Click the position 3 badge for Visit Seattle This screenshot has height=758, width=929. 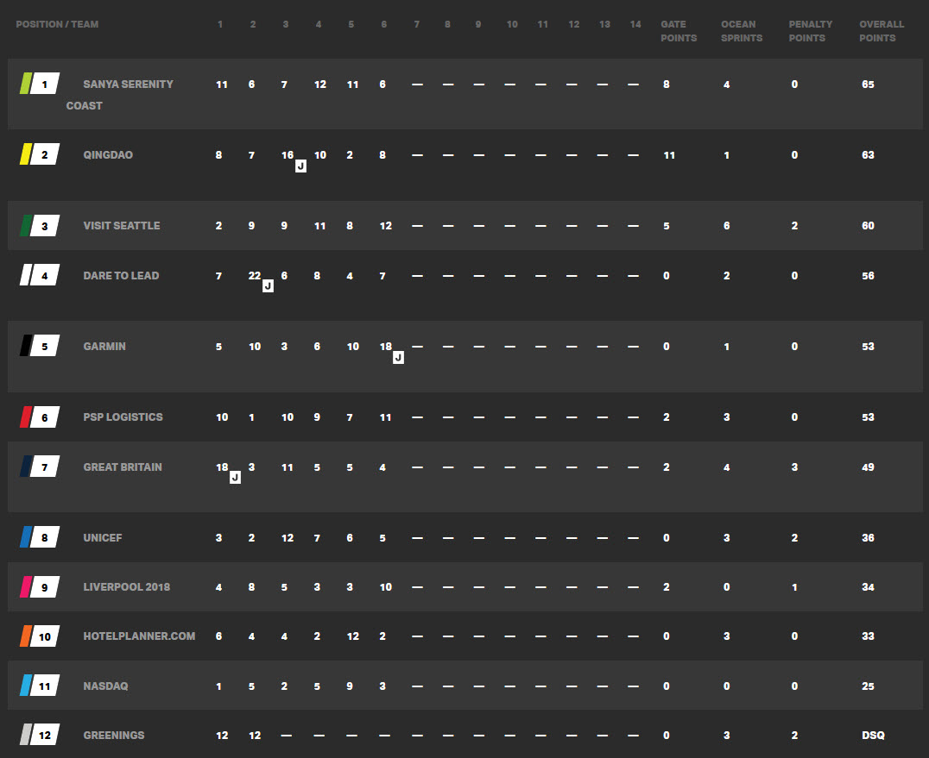44,226
